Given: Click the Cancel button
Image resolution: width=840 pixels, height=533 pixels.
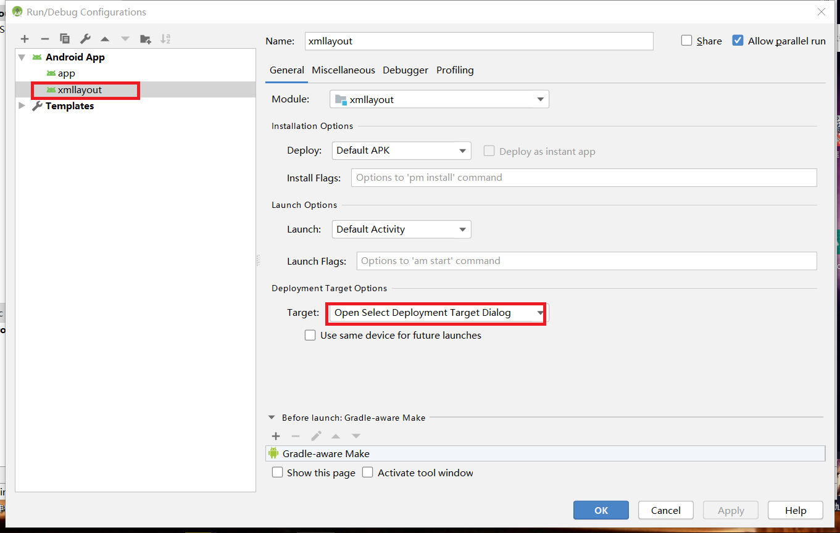Looking at the screenshot, I should pyautogui.click(x=666, y=510).
